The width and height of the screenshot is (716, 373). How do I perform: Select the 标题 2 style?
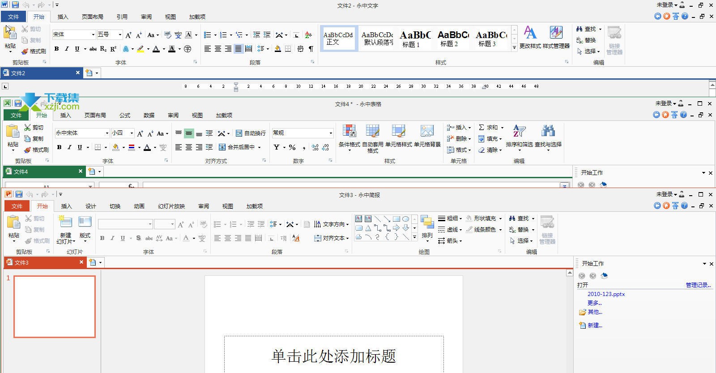tap(453, 39)
